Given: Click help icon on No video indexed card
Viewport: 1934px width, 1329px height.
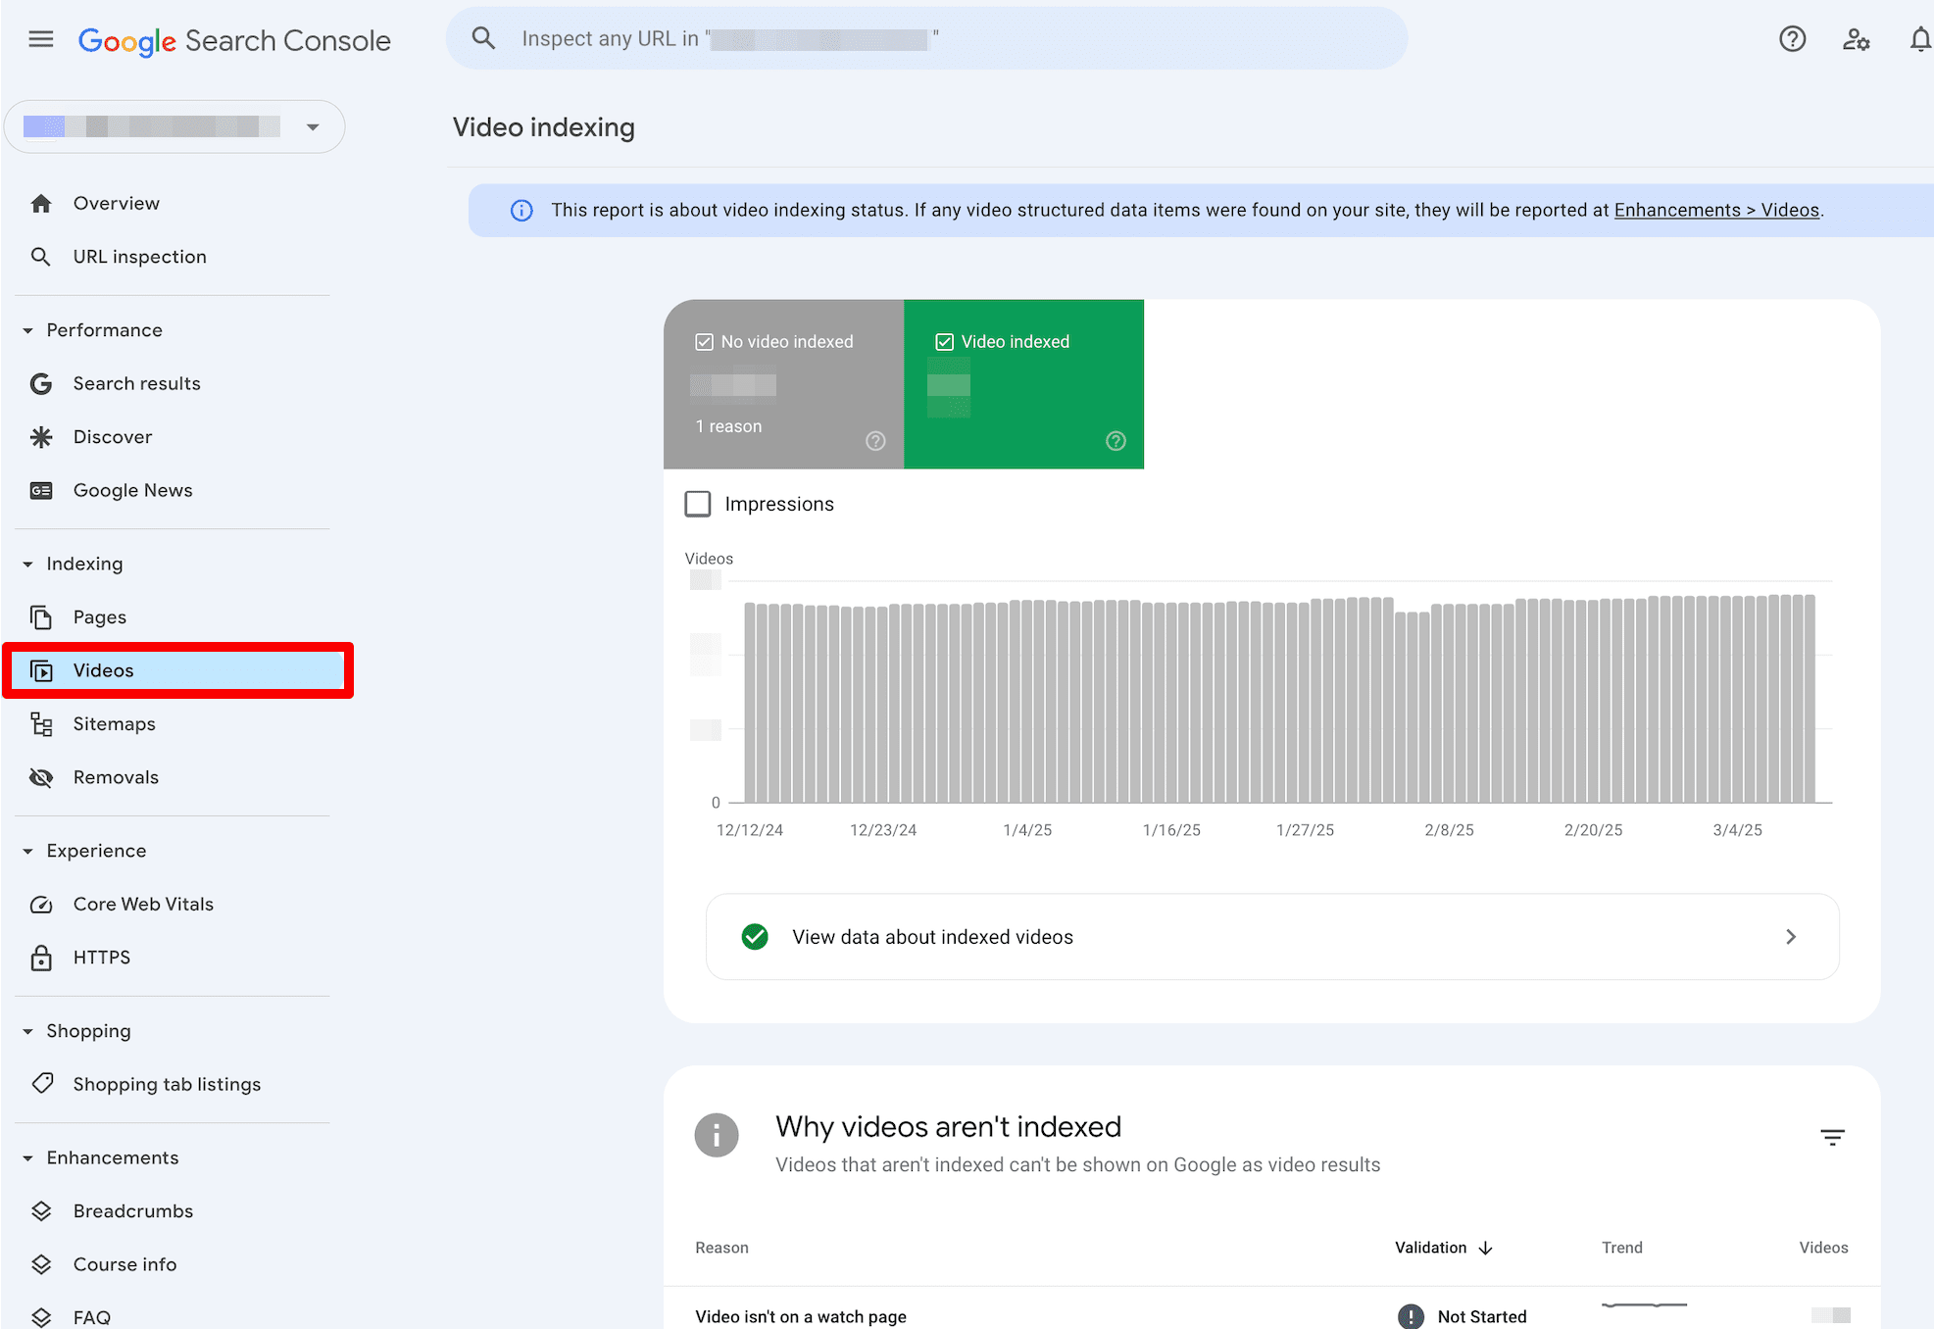Looking at the screenshot, I should tap(875, 441).
